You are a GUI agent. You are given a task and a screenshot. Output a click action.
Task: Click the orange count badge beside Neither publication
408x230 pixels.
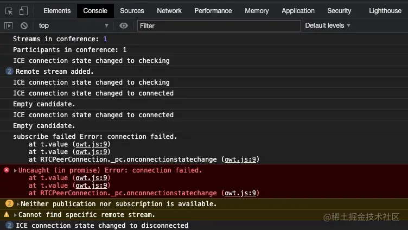click(9, 203)
